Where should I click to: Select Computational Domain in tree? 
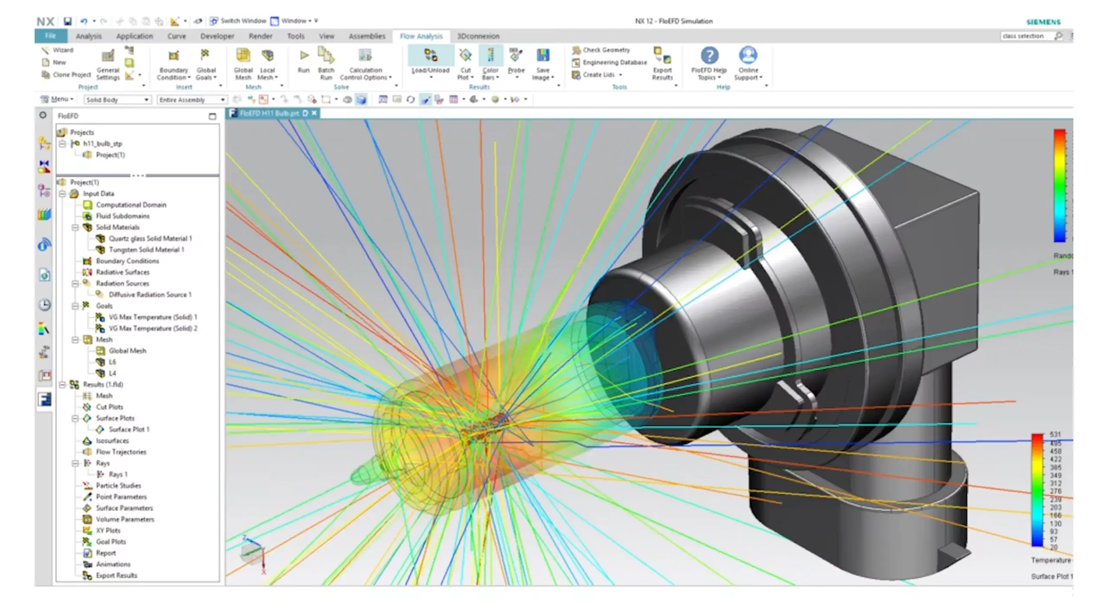(131, 205)
